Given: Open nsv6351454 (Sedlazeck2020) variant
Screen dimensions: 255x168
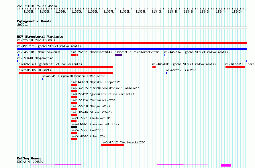Looking at the screenshot, I should pos(93,100).
